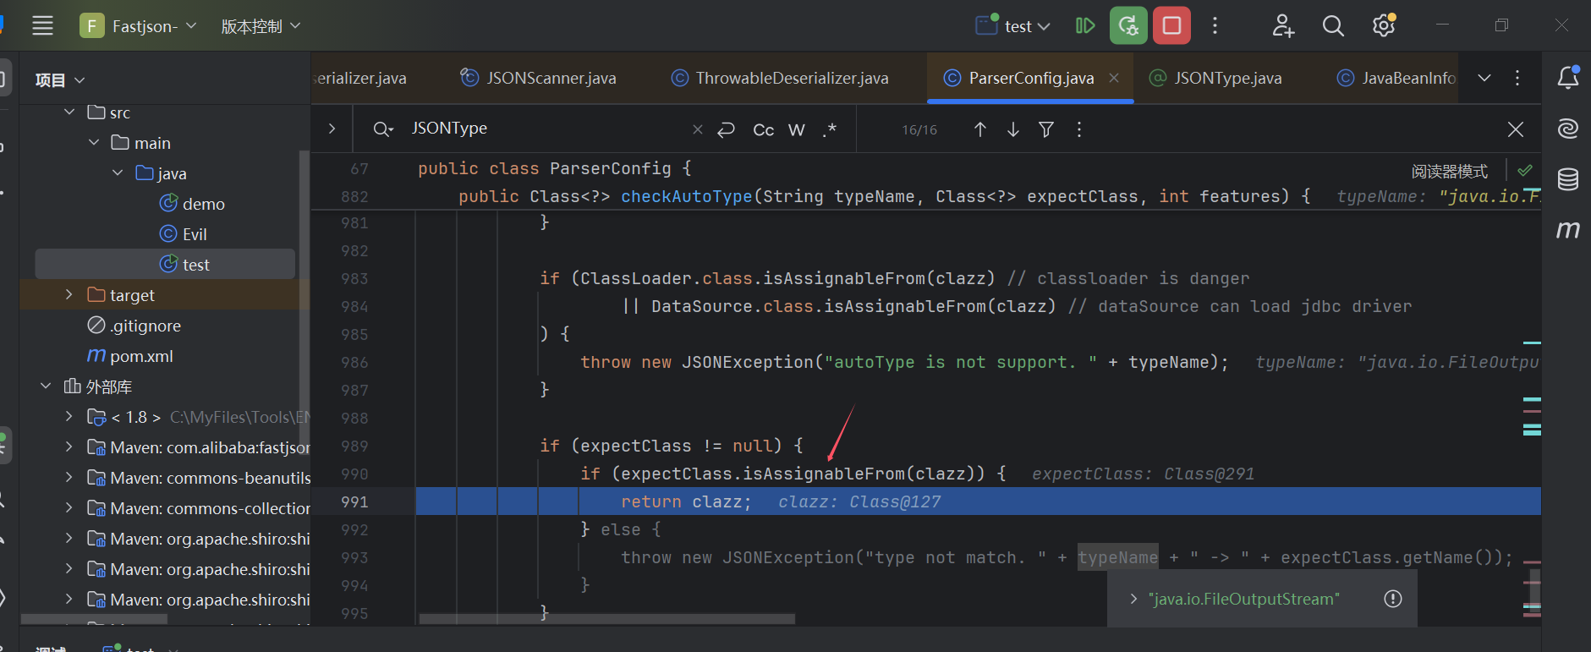Switch to JSONScanner.java tab
The height and width of the screenshot is (652, 1591).
pos(539,78)
